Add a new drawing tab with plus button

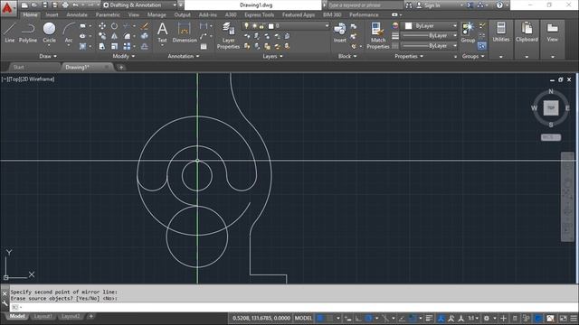point(120,68)
